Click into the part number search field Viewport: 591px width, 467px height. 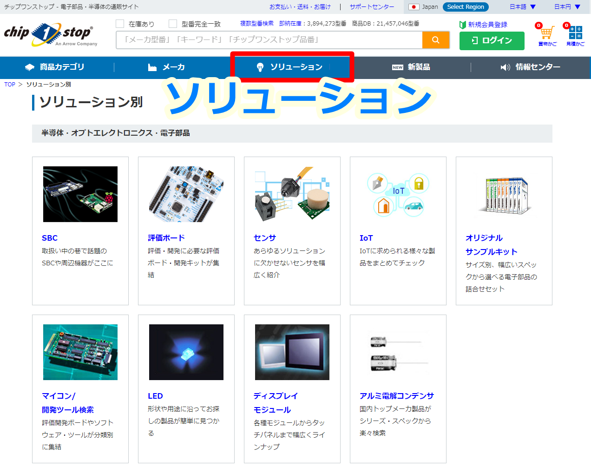click(x=269, y=40)
